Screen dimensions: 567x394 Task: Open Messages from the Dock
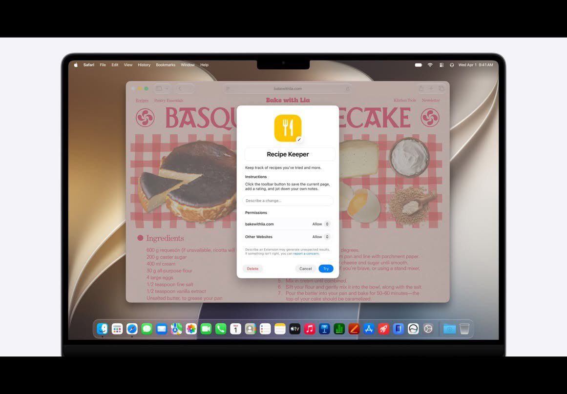click(x=147, y=329)
